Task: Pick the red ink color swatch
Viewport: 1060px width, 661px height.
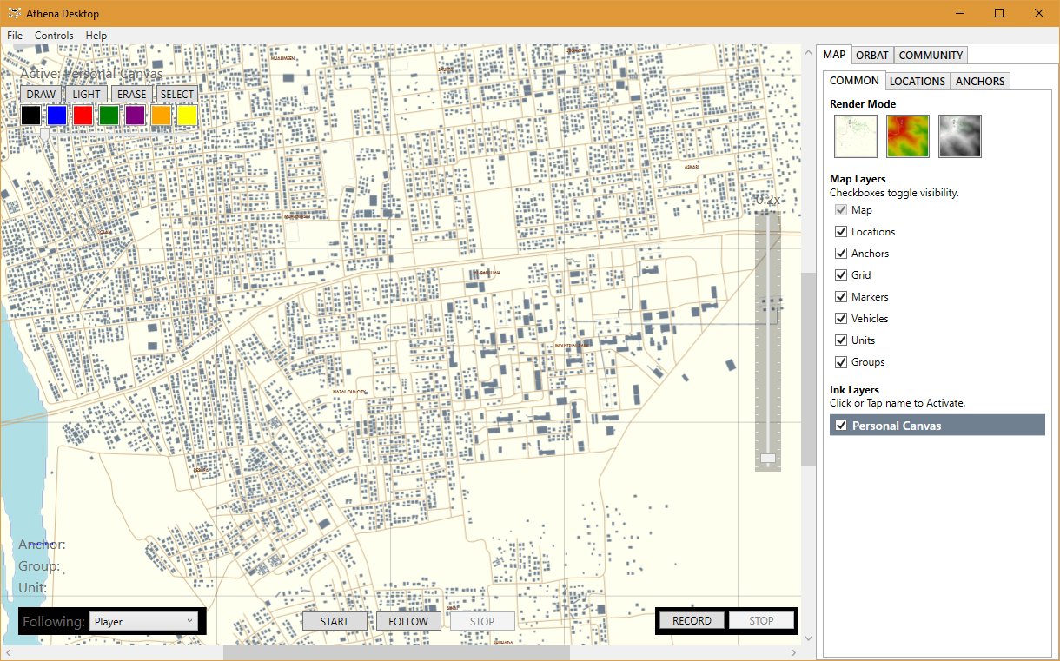Action: (x=83, y=115)
